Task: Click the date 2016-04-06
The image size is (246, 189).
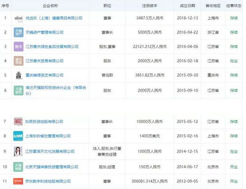Action: (187, 47)
